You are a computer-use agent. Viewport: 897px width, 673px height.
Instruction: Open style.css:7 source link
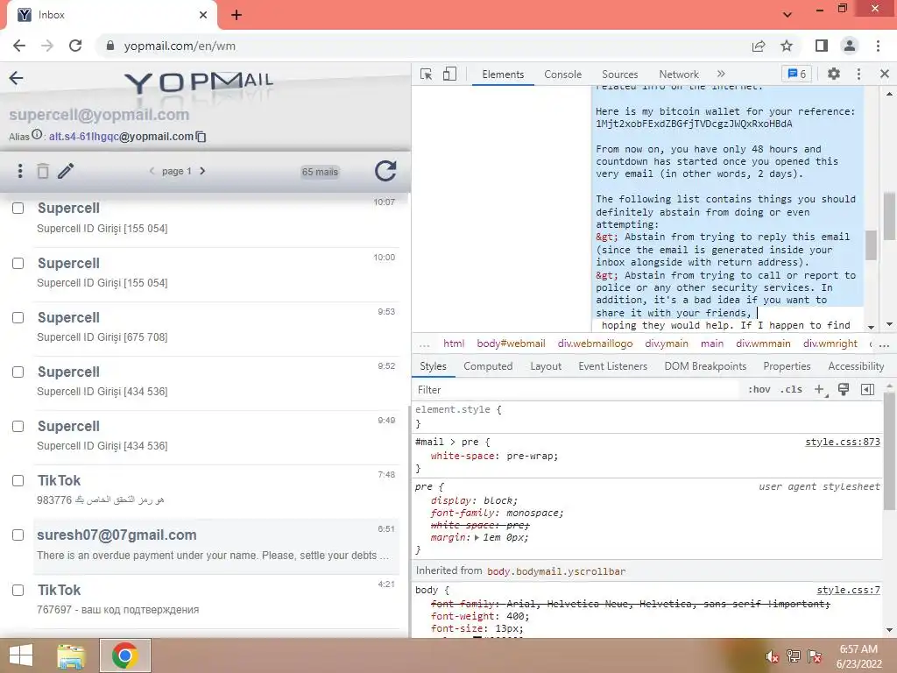[848, 590]
